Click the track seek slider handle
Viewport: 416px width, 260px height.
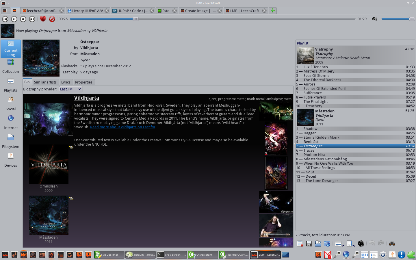click(x=135, y=19)
